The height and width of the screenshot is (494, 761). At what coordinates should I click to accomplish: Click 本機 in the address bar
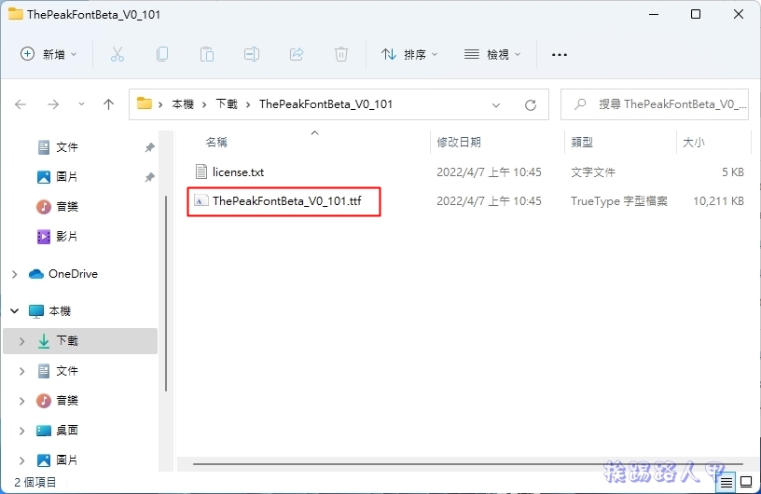point(183,104)
